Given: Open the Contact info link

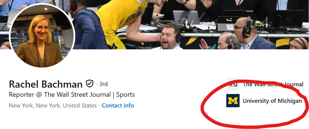Looking at the screenshot, I should click(118, 106).
